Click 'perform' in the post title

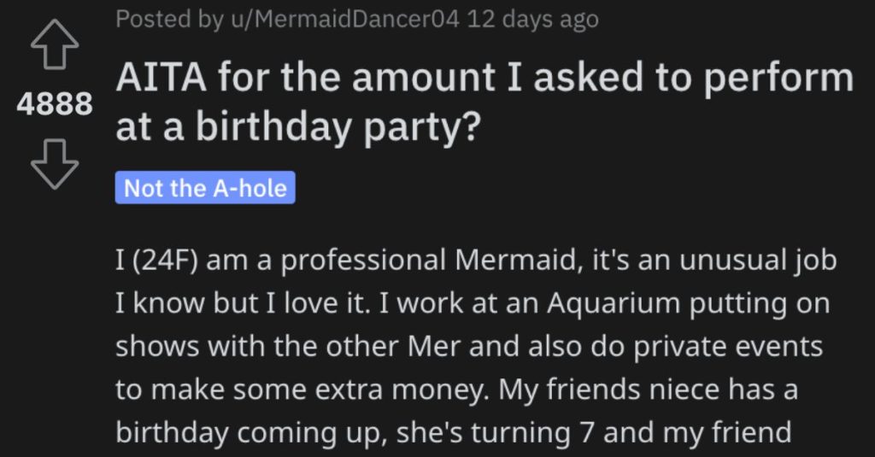[x=778, y=79]
